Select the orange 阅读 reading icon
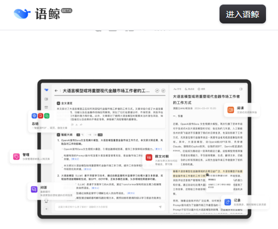The image size is (278, 229). [x=230, y=110]
